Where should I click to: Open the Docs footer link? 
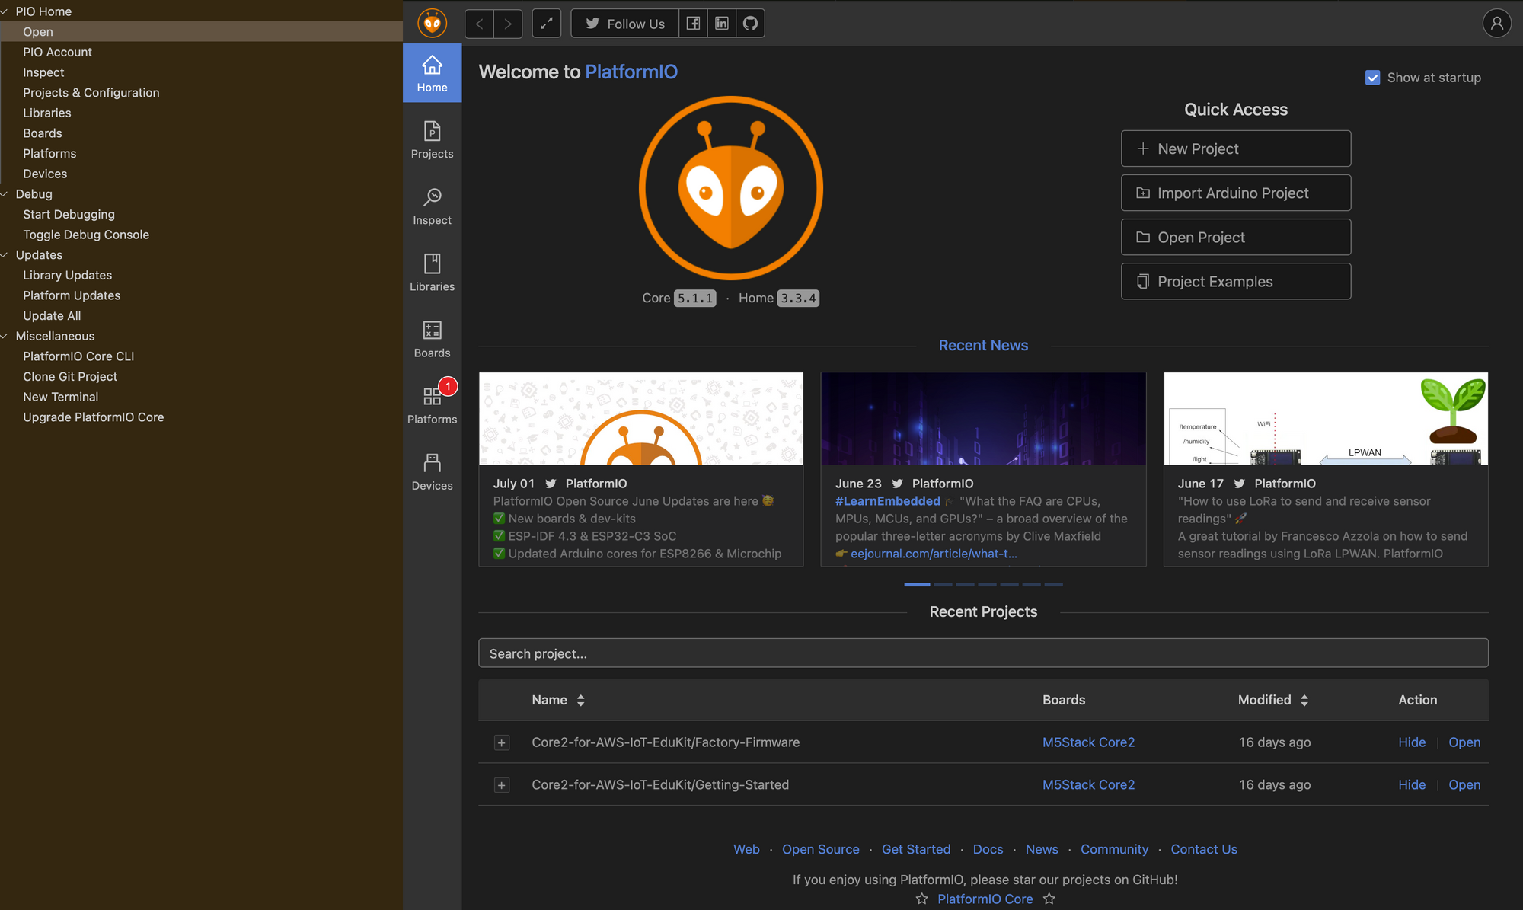pos(988,849)
